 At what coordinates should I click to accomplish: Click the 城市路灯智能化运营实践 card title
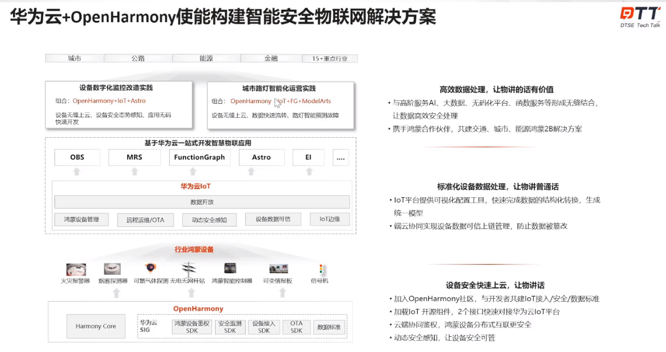279,88
